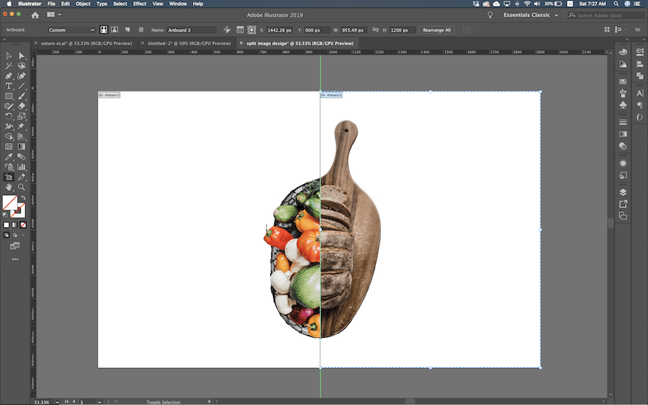Toggle constrain width and height proportions
The height and width of the screenshot is (405, 648).
click(x=375, y=30)
